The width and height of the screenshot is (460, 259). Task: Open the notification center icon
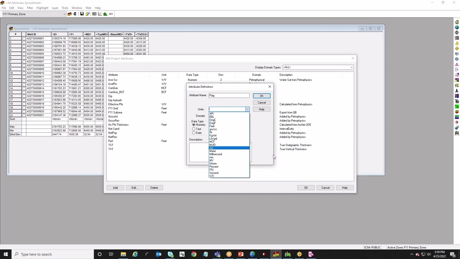click(452, 254)
